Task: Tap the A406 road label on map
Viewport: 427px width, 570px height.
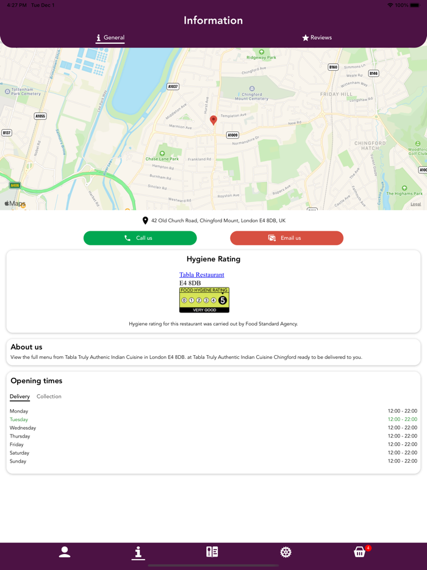Action: click(x=15, y=186)
